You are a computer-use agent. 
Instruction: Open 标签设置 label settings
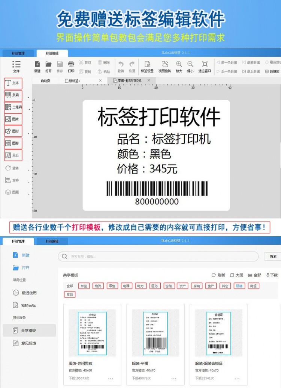(147, 66)
